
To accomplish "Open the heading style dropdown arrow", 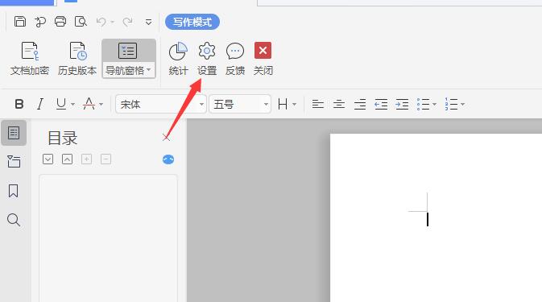I will 294,105.
